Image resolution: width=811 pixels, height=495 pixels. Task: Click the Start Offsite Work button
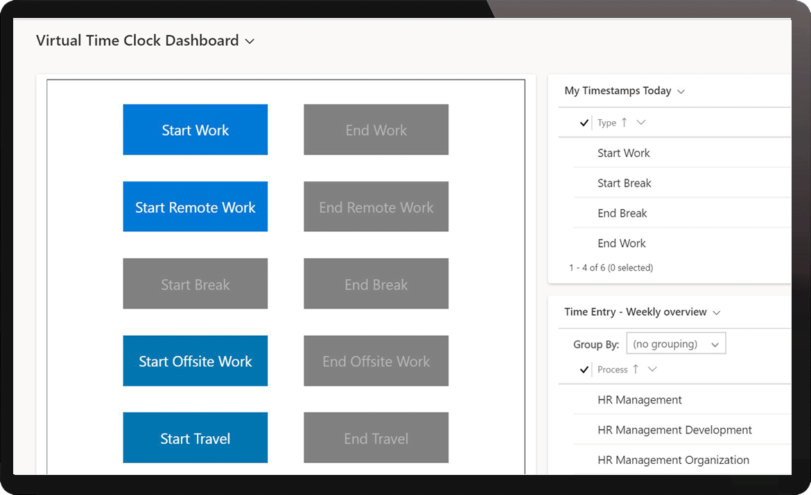[x=195, y=361]
